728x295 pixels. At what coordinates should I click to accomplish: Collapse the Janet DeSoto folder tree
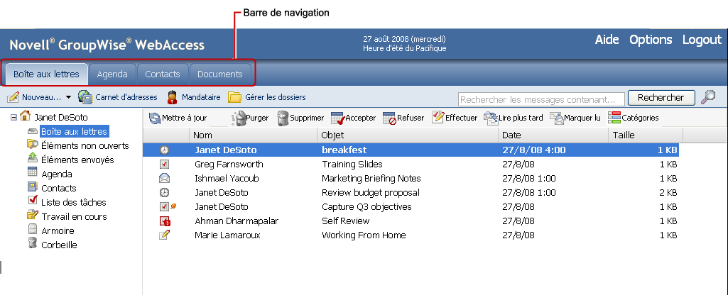[x=14, y=117]
